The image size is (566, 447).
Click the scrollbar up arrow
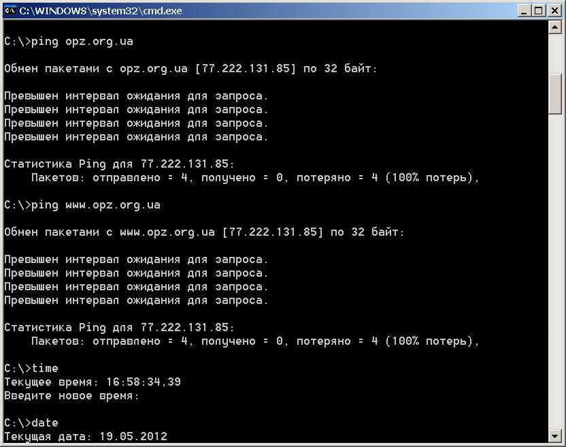click(x=555, y=29)
